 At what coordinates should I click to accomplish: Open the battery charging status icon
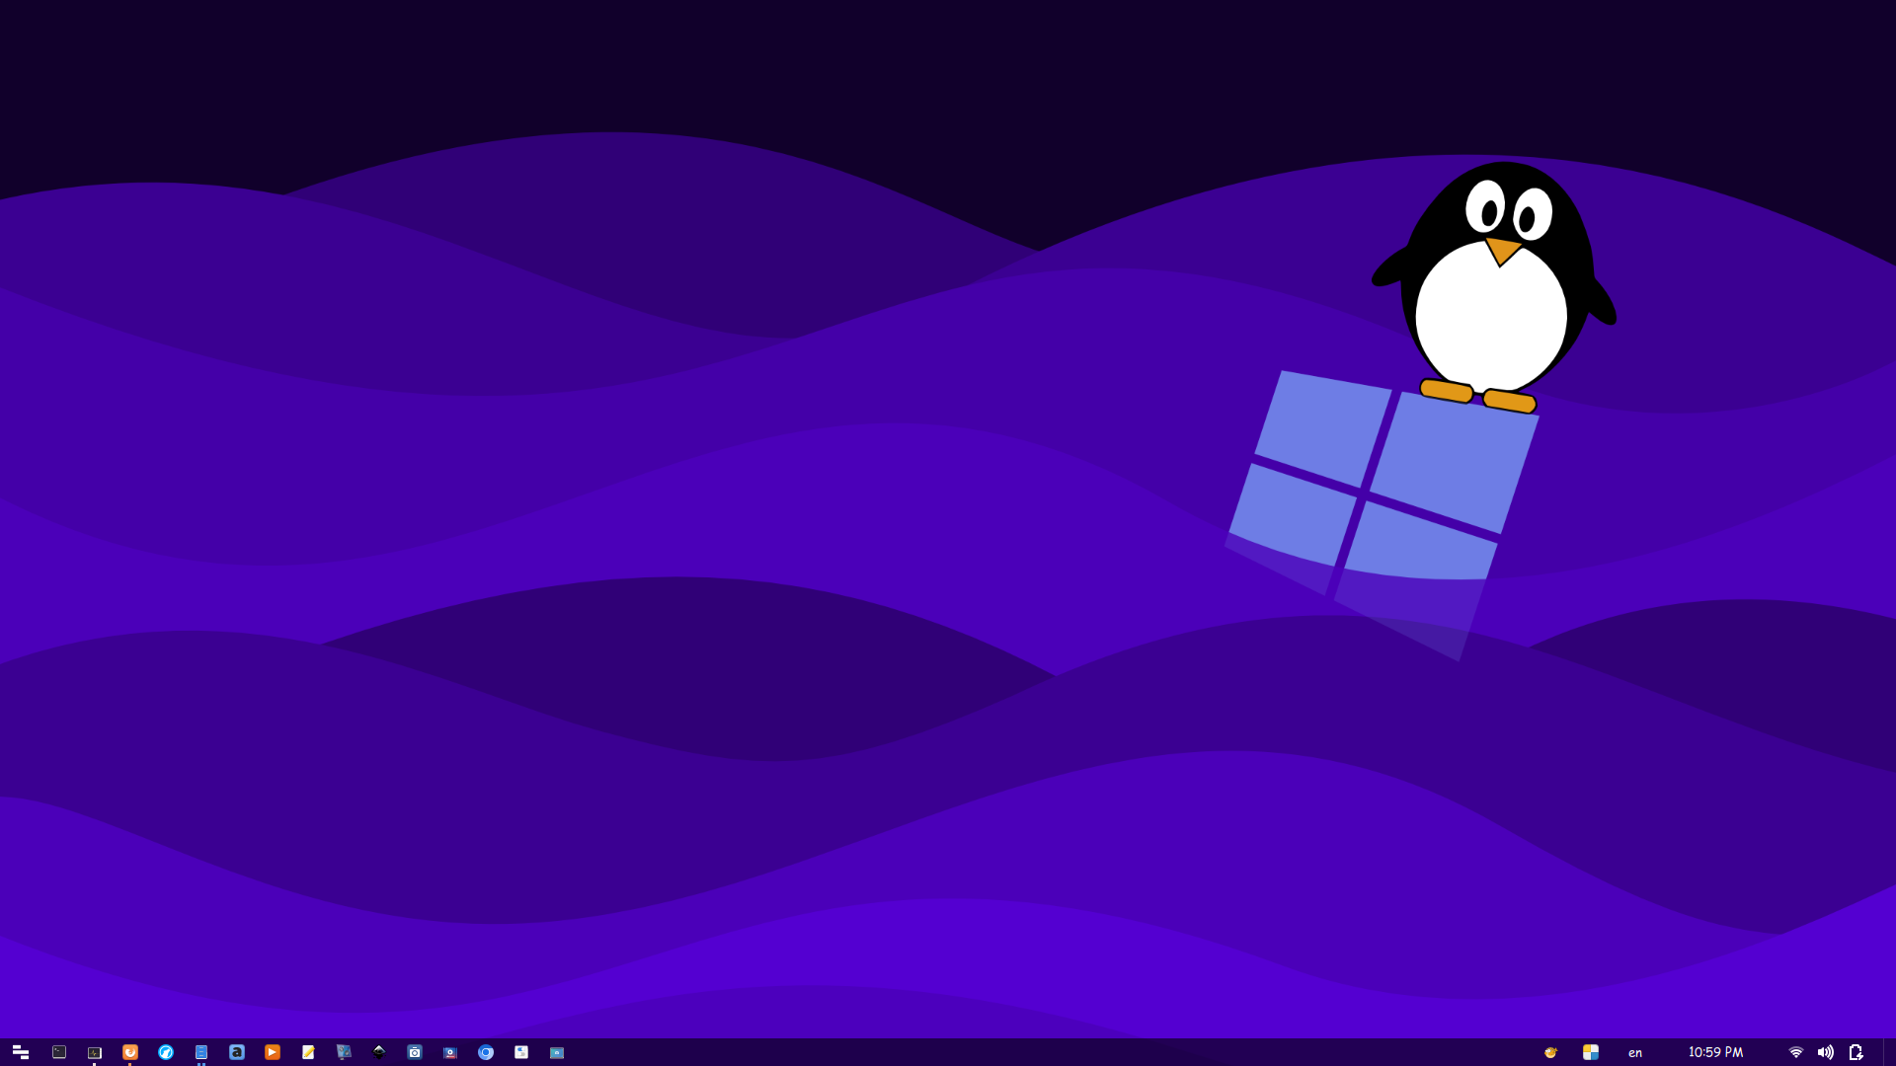1856,1052
